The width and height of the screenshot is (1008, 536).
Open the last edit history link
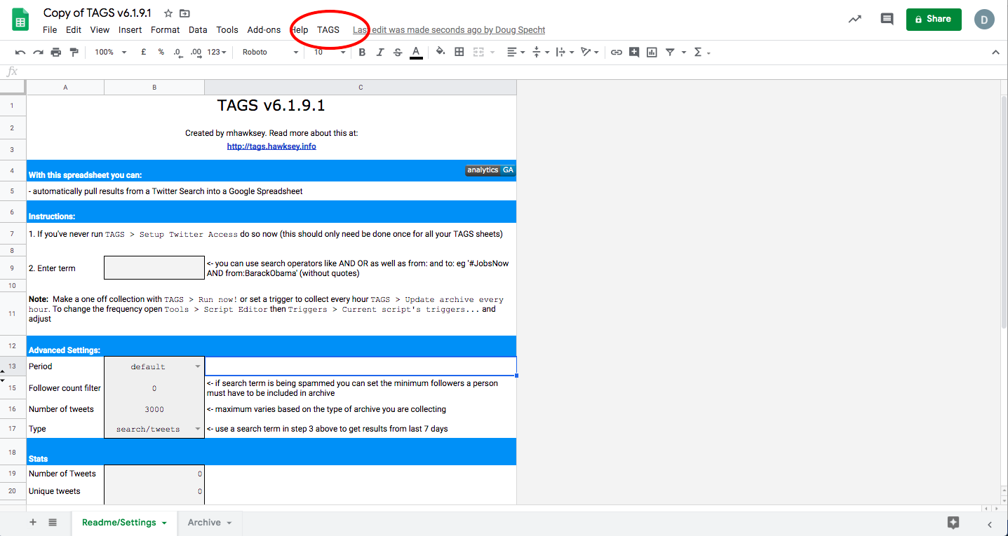pos(449,30)
